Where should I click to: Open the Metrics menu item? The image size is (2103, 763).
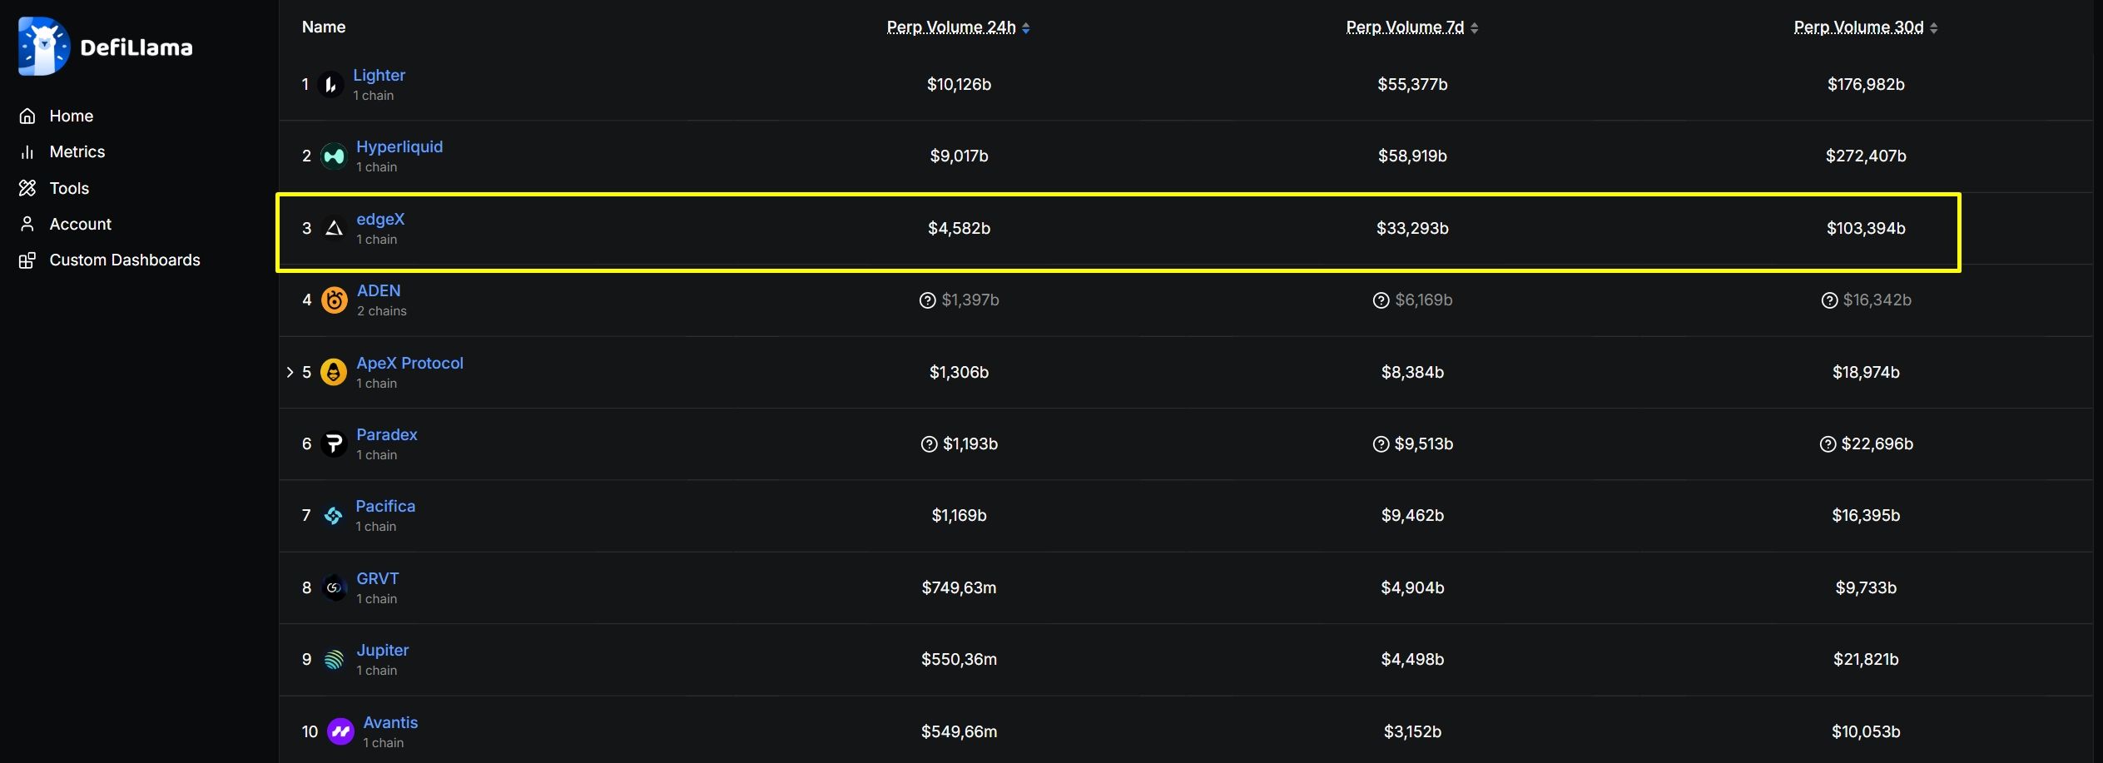click(x=77, y=152)
